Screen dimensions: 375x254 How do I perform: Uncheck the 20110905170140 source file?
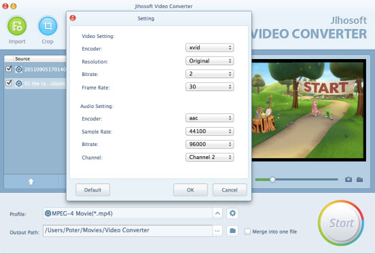(9, 69)
